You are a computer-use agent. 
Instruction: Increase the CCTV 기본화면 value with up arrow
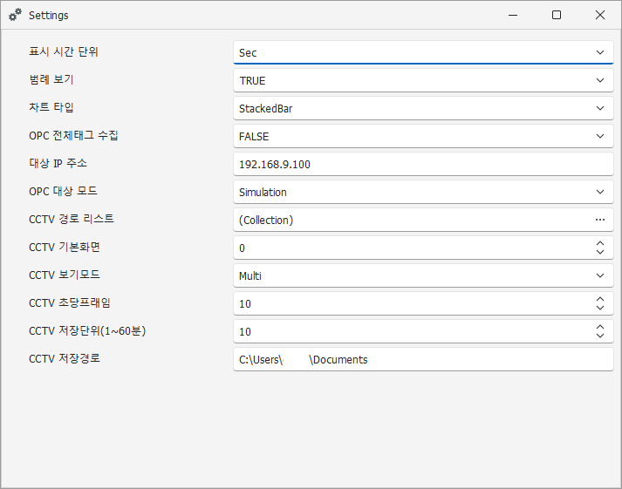pos(599,243)
